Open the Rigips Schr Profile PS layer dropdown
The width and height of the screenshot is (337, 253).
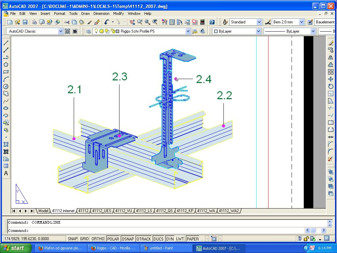(x=188, y=31)
